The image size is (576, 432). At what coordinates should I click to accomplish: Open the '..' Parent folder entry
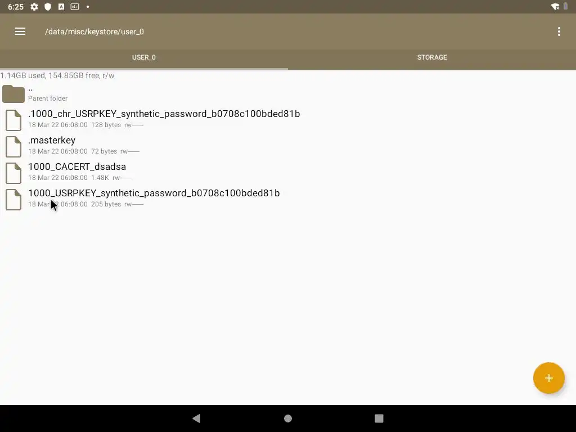(288, 93)
